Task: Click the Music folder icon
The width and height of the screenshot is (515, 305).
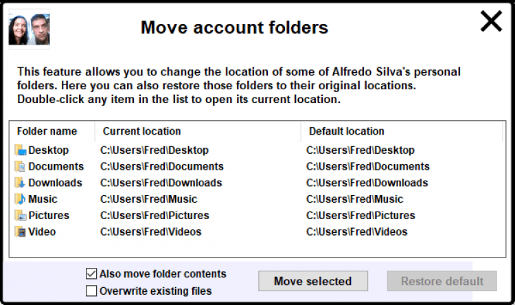Action: (20, 199)
